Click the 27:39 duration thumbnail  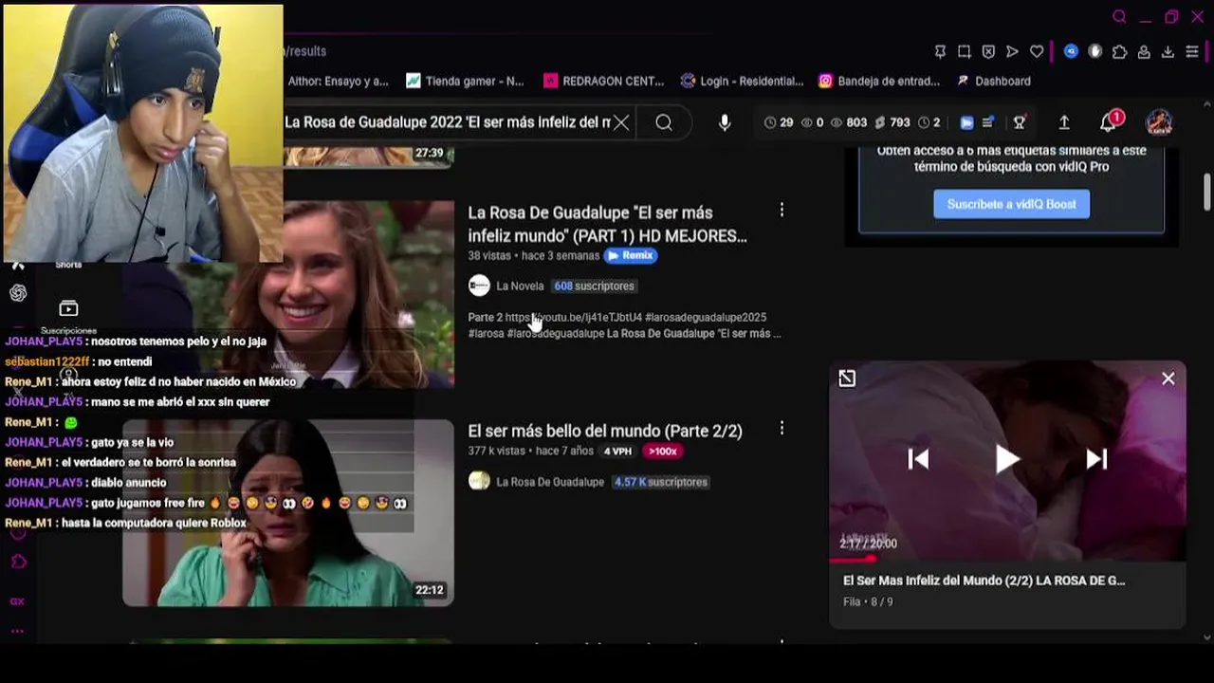click(x=369, y=157)
